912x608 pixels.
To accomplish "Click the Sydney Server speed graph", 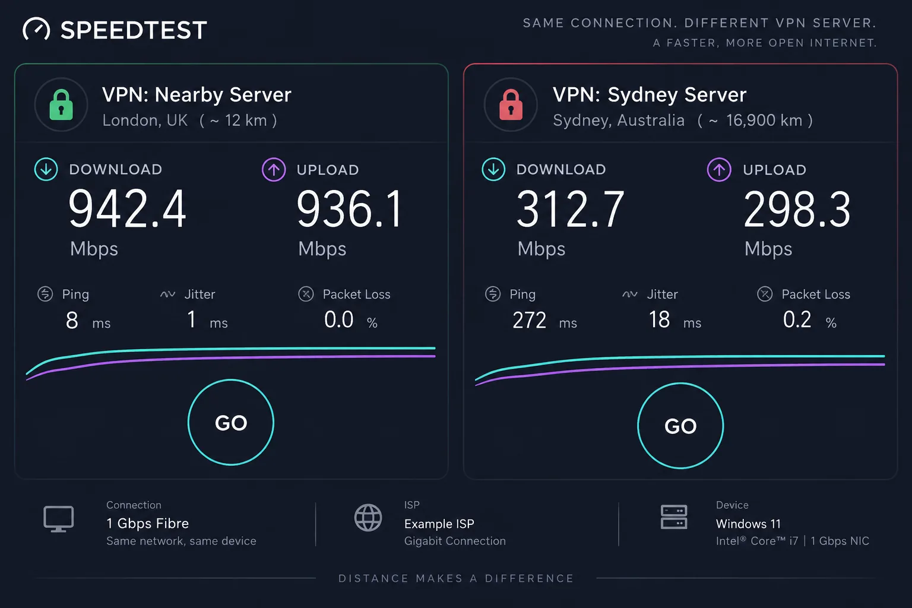I will (680, 369).
